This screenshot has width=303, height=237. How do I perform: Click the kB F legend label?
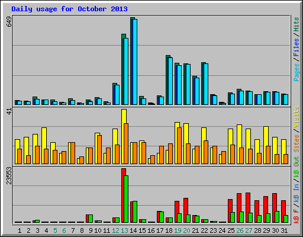click(296, 216)
